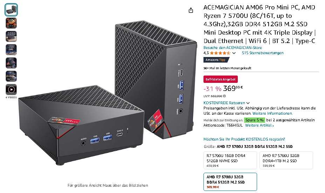Select the first product image thumbnail

pos(11,10)
